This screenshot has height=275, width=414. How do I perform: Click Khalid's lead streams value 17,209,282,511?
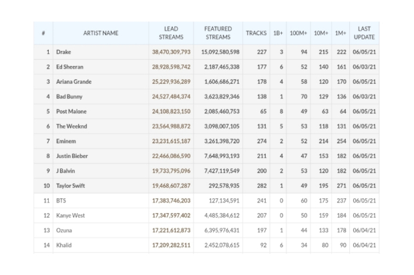click(x=171, y=245)
